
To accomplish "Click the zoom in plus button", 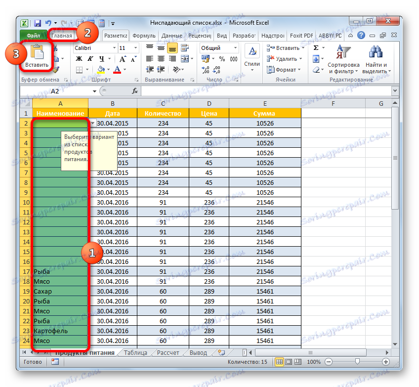I will click(x=385, y=362).
